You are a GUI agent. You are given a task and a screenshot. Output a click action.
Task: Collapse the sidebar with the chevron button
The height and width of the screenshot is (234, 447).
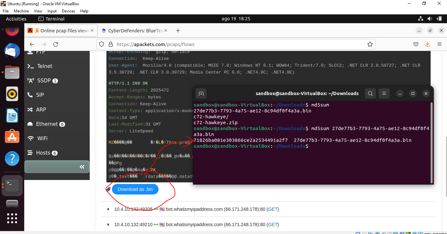(x=82, y=167)
